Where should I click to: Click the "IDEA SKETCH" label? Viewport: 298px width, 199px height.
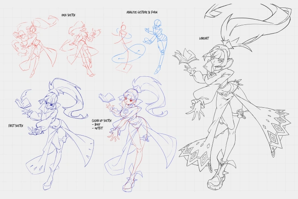pos(68,15)
